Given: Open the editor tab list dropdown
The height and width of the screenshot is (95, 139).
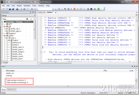Looking at the screenshot, I should coord(136,12).
